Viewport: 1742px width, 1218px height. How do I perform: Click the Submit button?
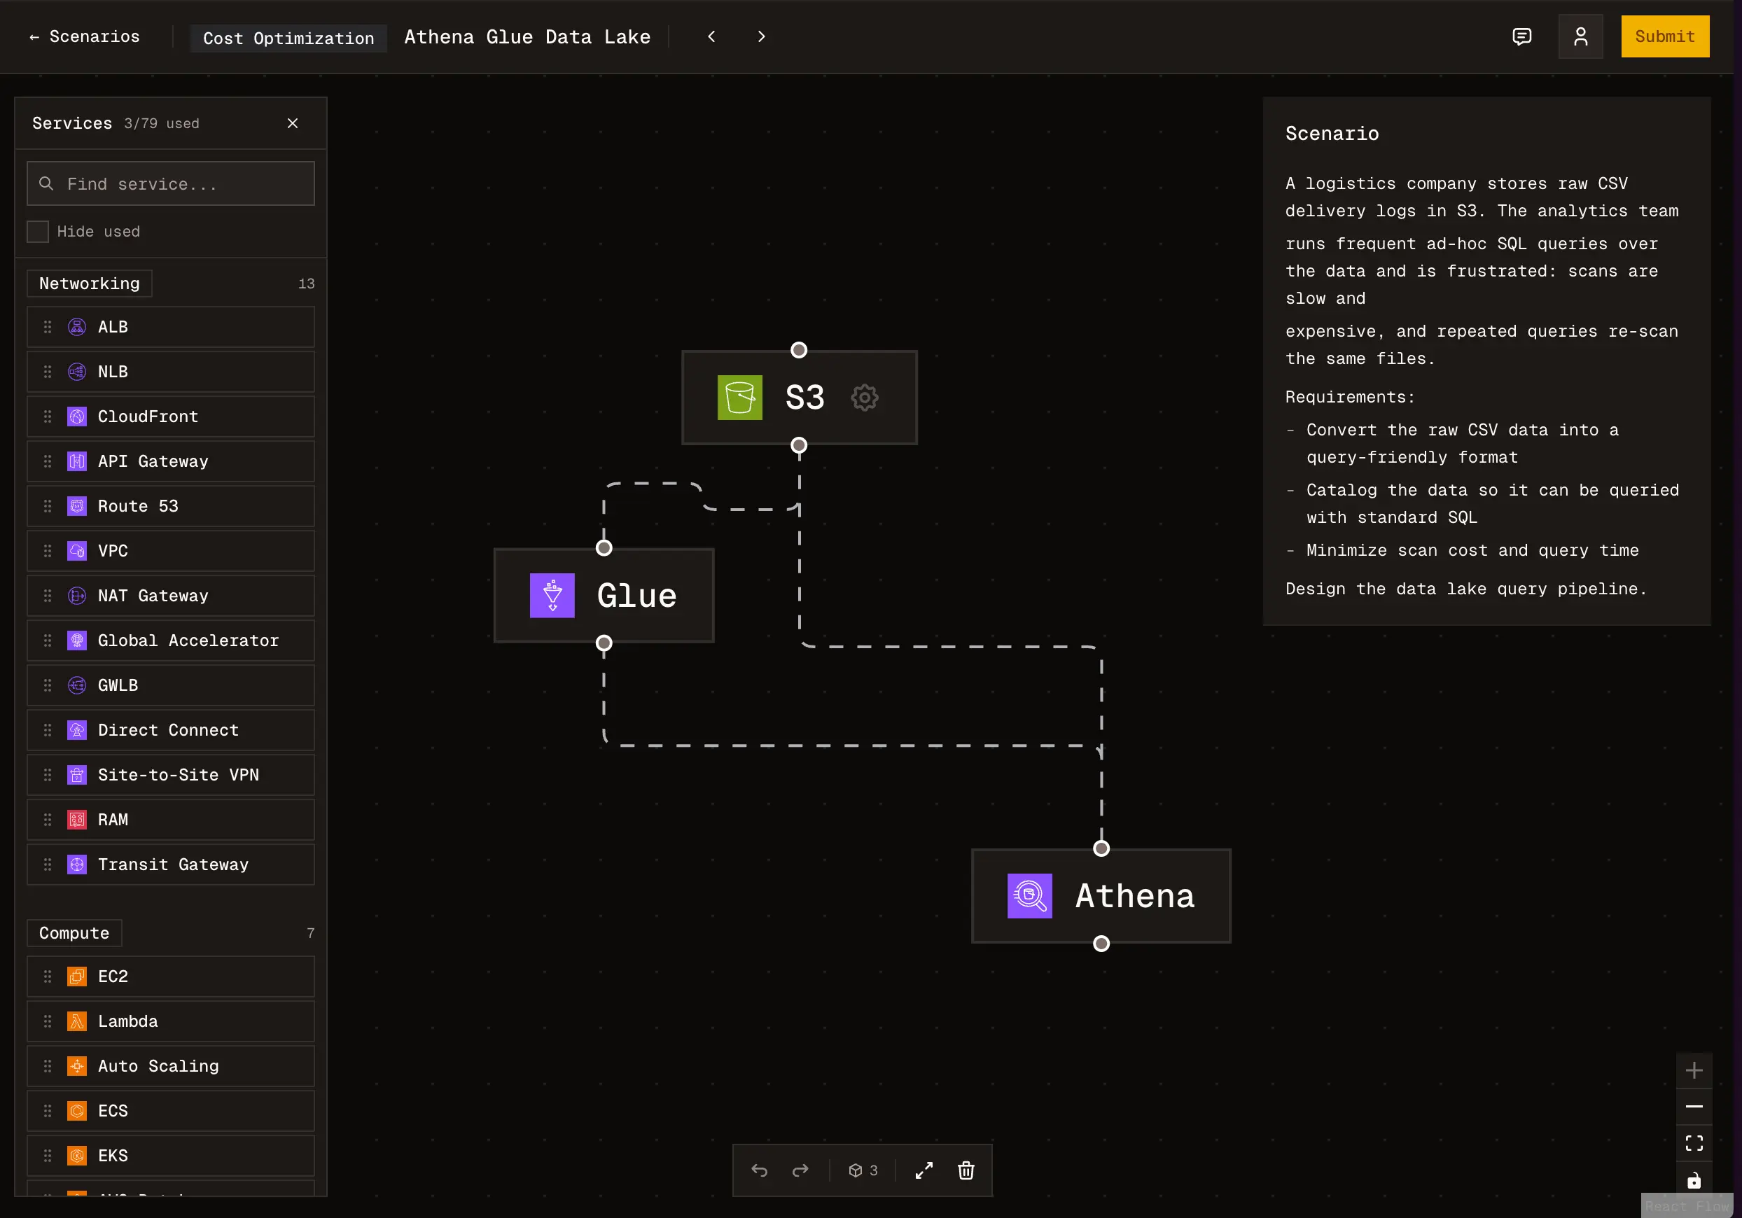(1664, 36)
